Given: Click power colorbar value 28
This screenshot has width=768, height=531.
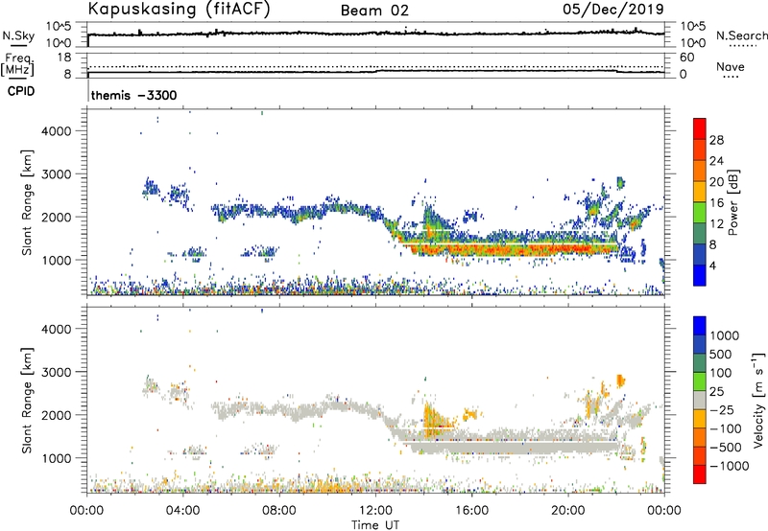Looking at the screenshot, I should 716,140.
